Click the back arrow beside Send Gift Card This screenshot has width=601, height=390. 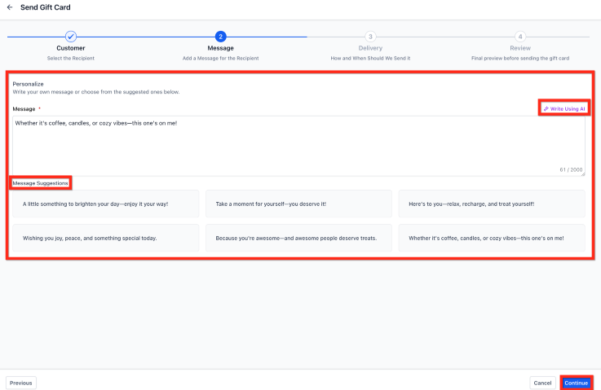pyautogui.click(x=10, y=7)
